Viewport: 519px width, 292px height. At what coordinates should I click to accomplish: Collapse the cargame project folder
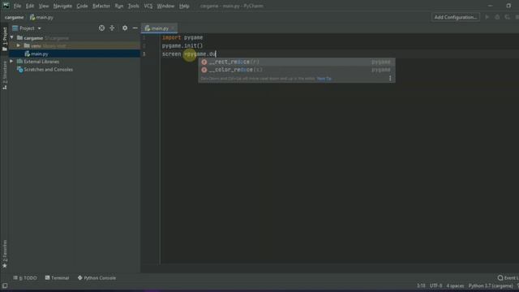[12, 38]
